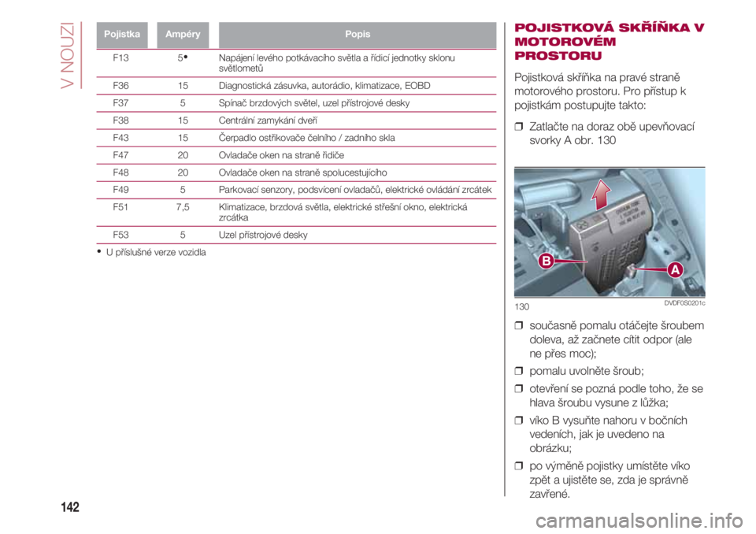Click the figure number '130' caption
This screenshot has height=534, width=756.
pyautogui.click(x=521, y=307)
